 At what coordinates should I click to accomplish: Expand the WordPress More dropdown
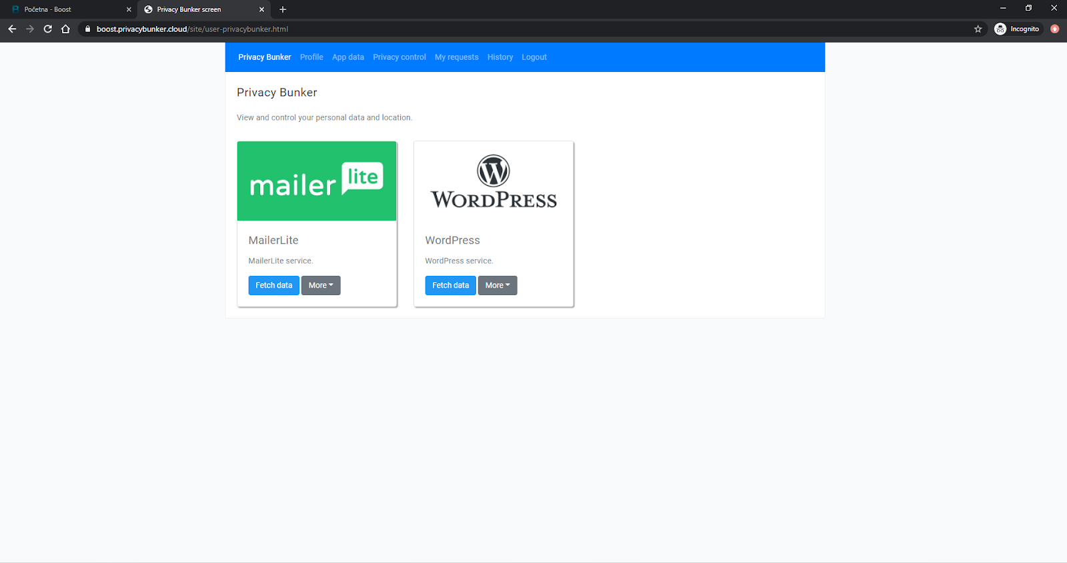point(497,285)
